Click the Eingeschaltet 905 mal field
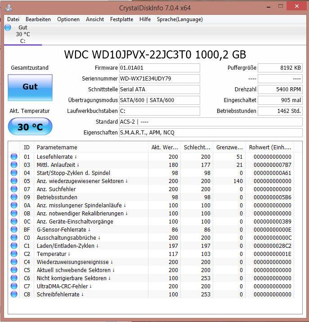309x322 pixels. 280,100
